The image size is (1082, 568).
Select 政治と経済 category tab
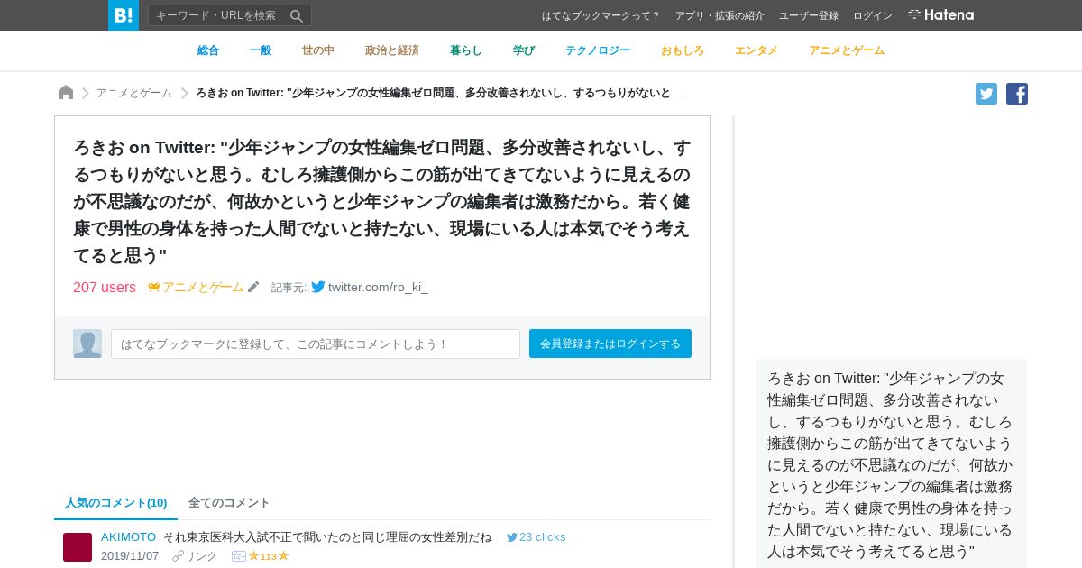(x=392, y=50)
